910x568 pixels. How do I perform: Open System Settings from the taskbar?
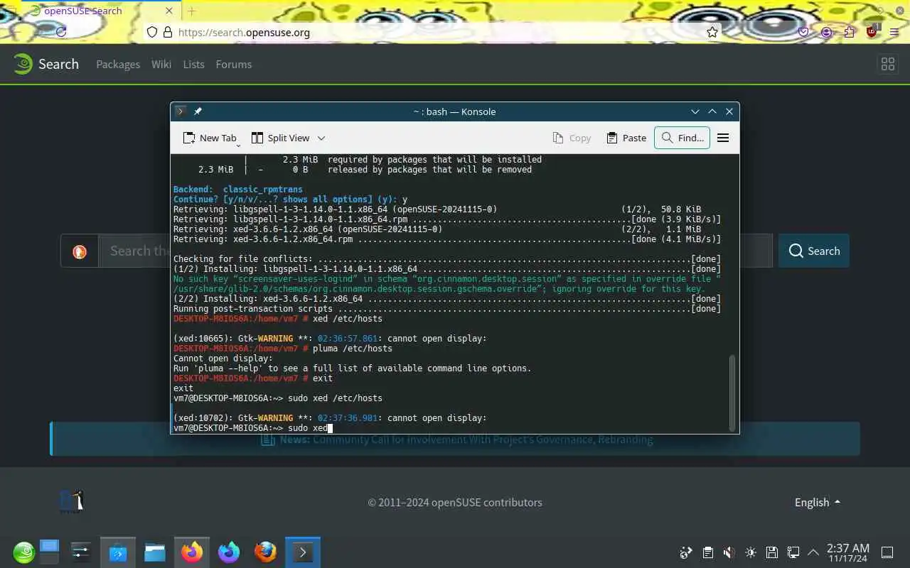80,552
